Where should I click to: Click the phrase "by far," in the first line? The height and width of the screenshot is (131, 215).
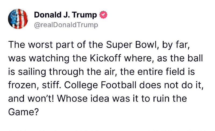(176, 45)
